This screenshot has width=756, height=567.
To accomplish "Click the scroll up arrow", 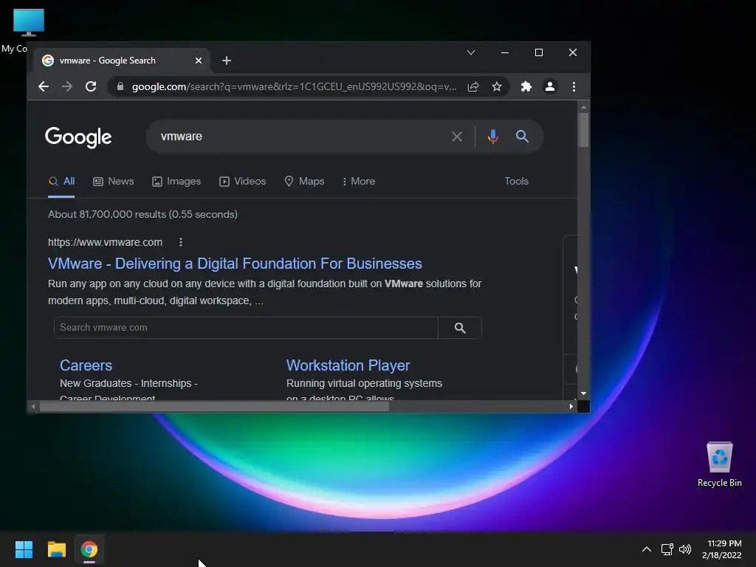I will [x=583, y=107].
